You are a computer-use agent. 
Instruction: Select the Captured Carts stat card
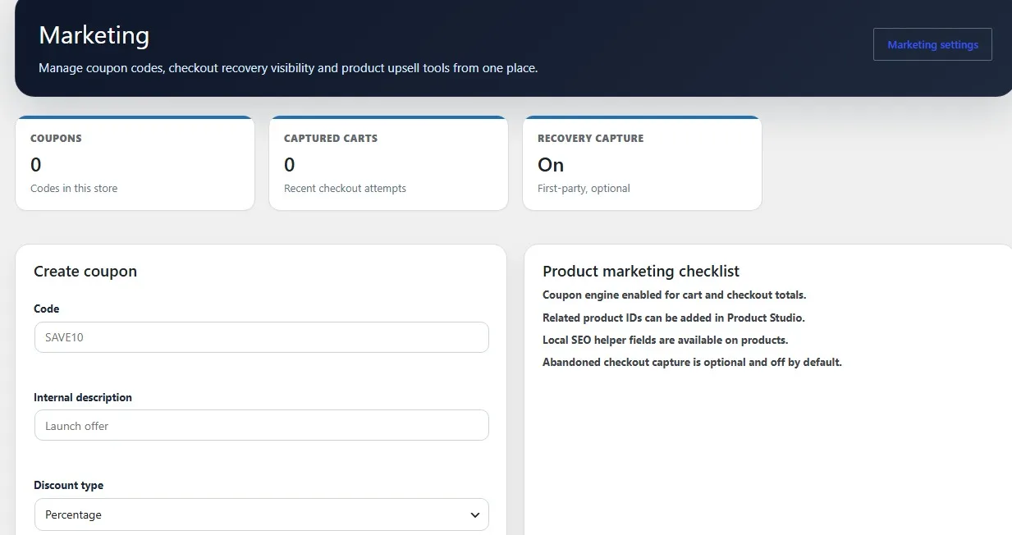[x=388, y=163]
